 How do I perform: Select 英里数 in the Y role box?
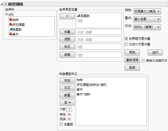pyautogui.click(x=85, y=16)
